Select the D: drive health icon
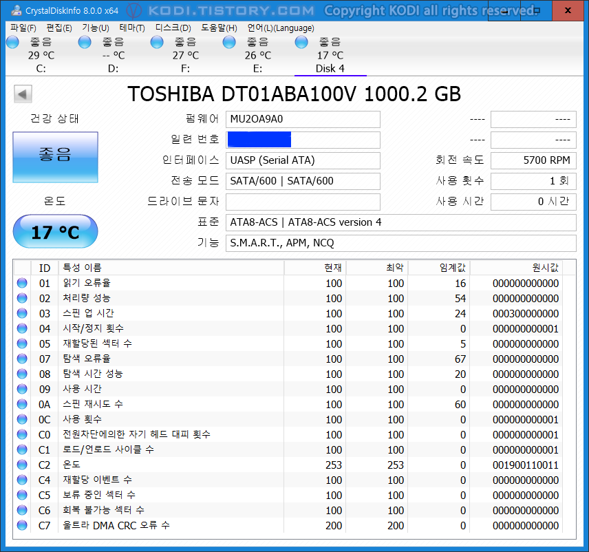Viewport: 589px width, 552px height. (84, 42)
